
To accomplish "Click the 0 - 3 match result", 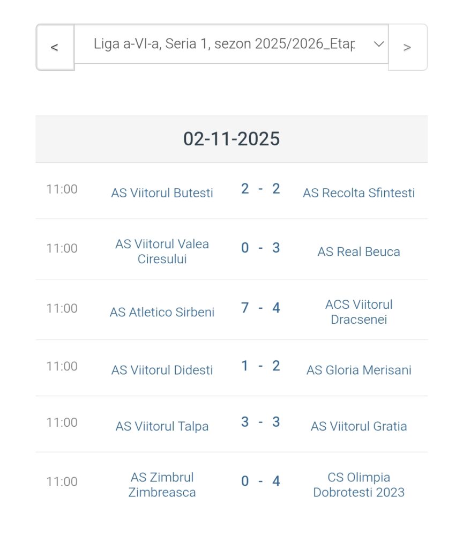I will click(x=260, y=248).
